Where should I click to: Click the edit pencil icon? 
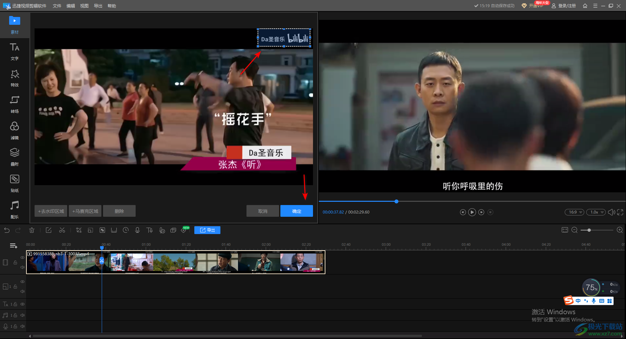49,230
